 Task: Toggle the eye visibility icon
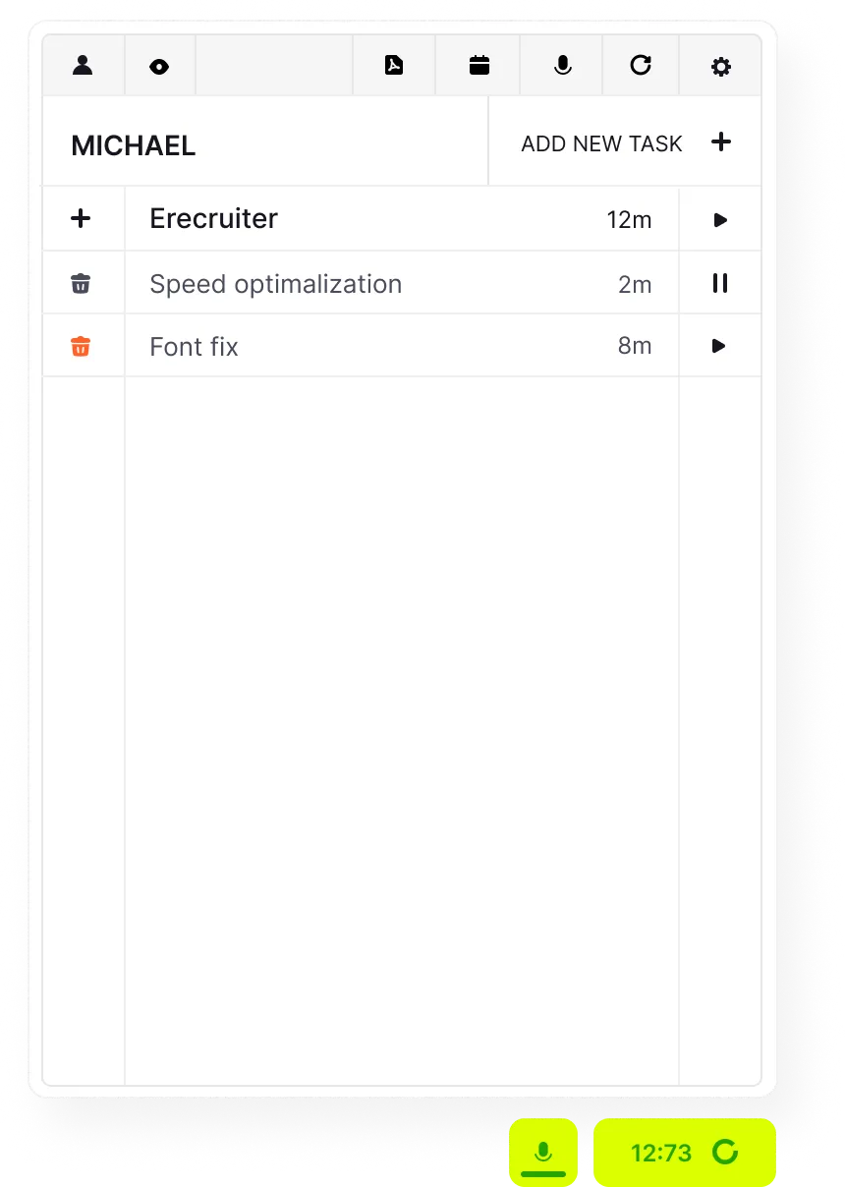click(x=159, y=67)
